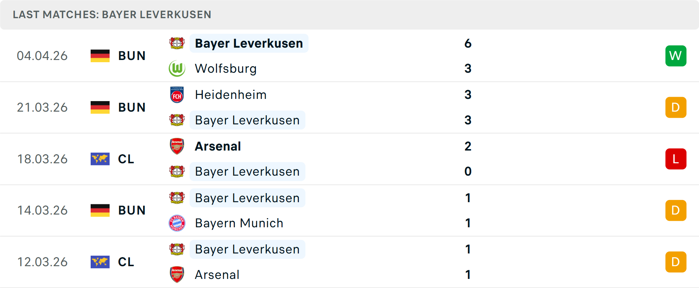This screenshot has height=288, width=699.
Task: Click the Champions League globe icon
Action: (x=100, y=159)
